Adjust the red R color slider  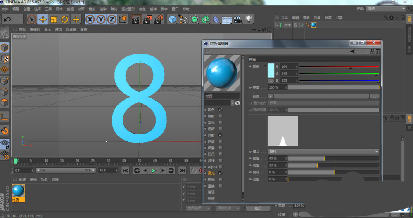point(339,66)
